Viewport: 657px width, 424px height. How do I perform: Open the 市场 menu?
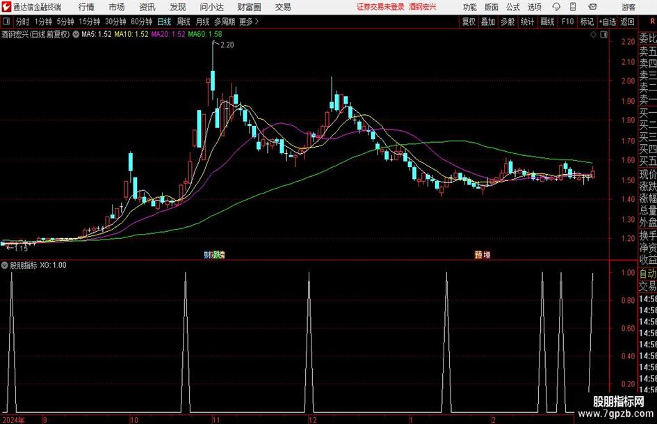tap(117, 7)
